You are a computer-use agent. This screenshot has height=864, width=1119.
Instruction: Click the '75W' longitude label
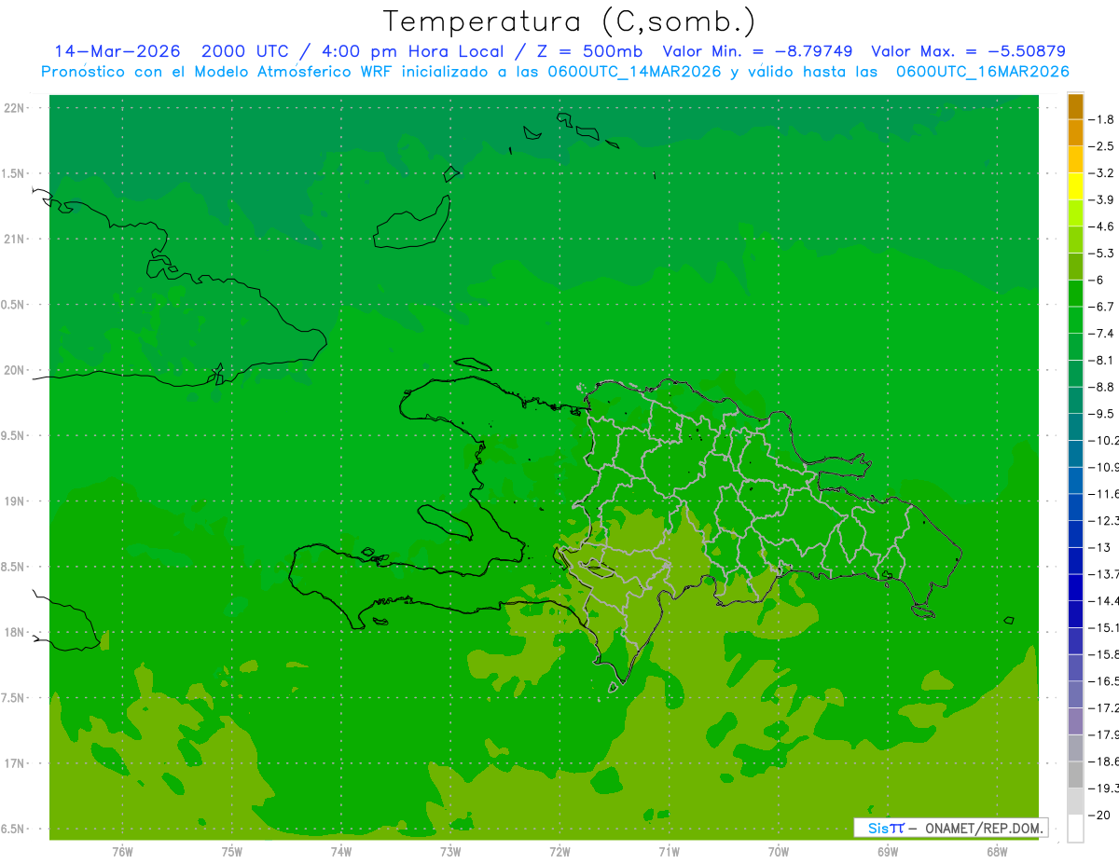click(x=232, y=852)
